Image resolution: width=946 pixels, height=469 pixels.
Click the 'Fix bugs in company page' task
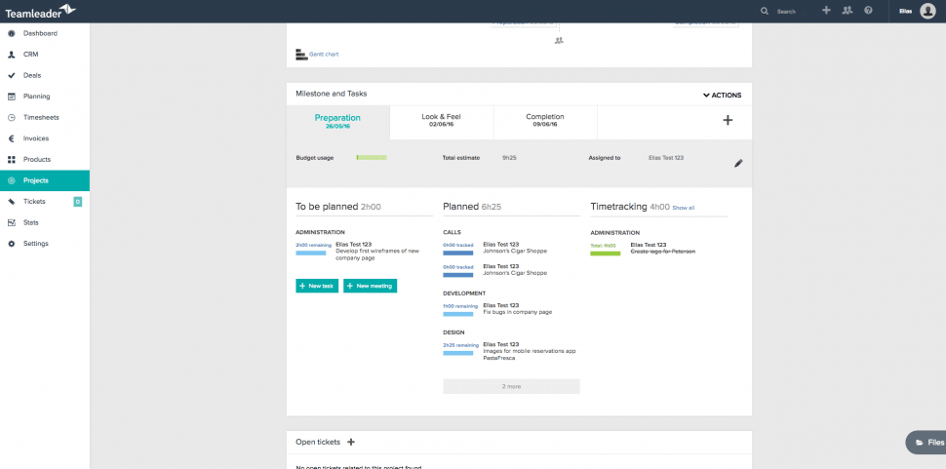518,312
